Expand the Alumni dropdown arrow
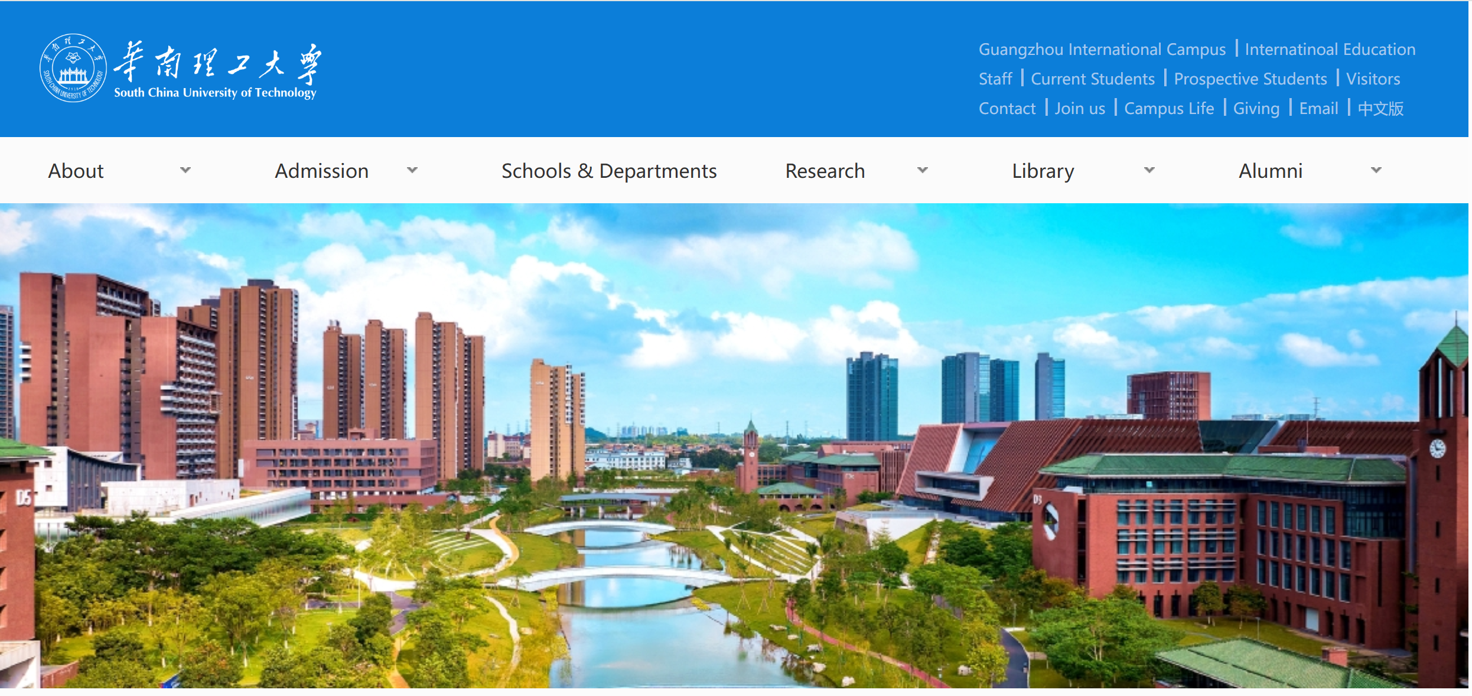Viewport: 1472px width, 696px height. tap(1376, 171)
